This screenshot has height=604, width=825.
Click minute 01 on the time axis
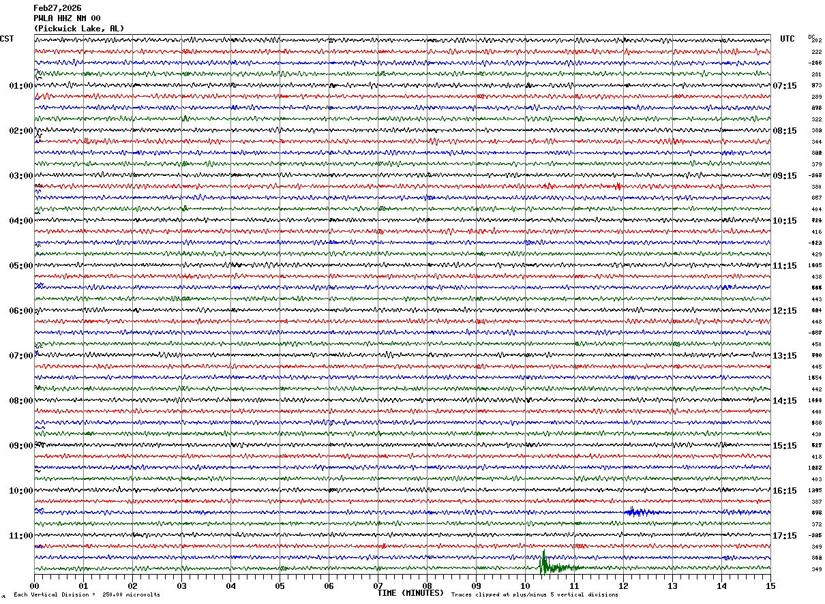83,586
